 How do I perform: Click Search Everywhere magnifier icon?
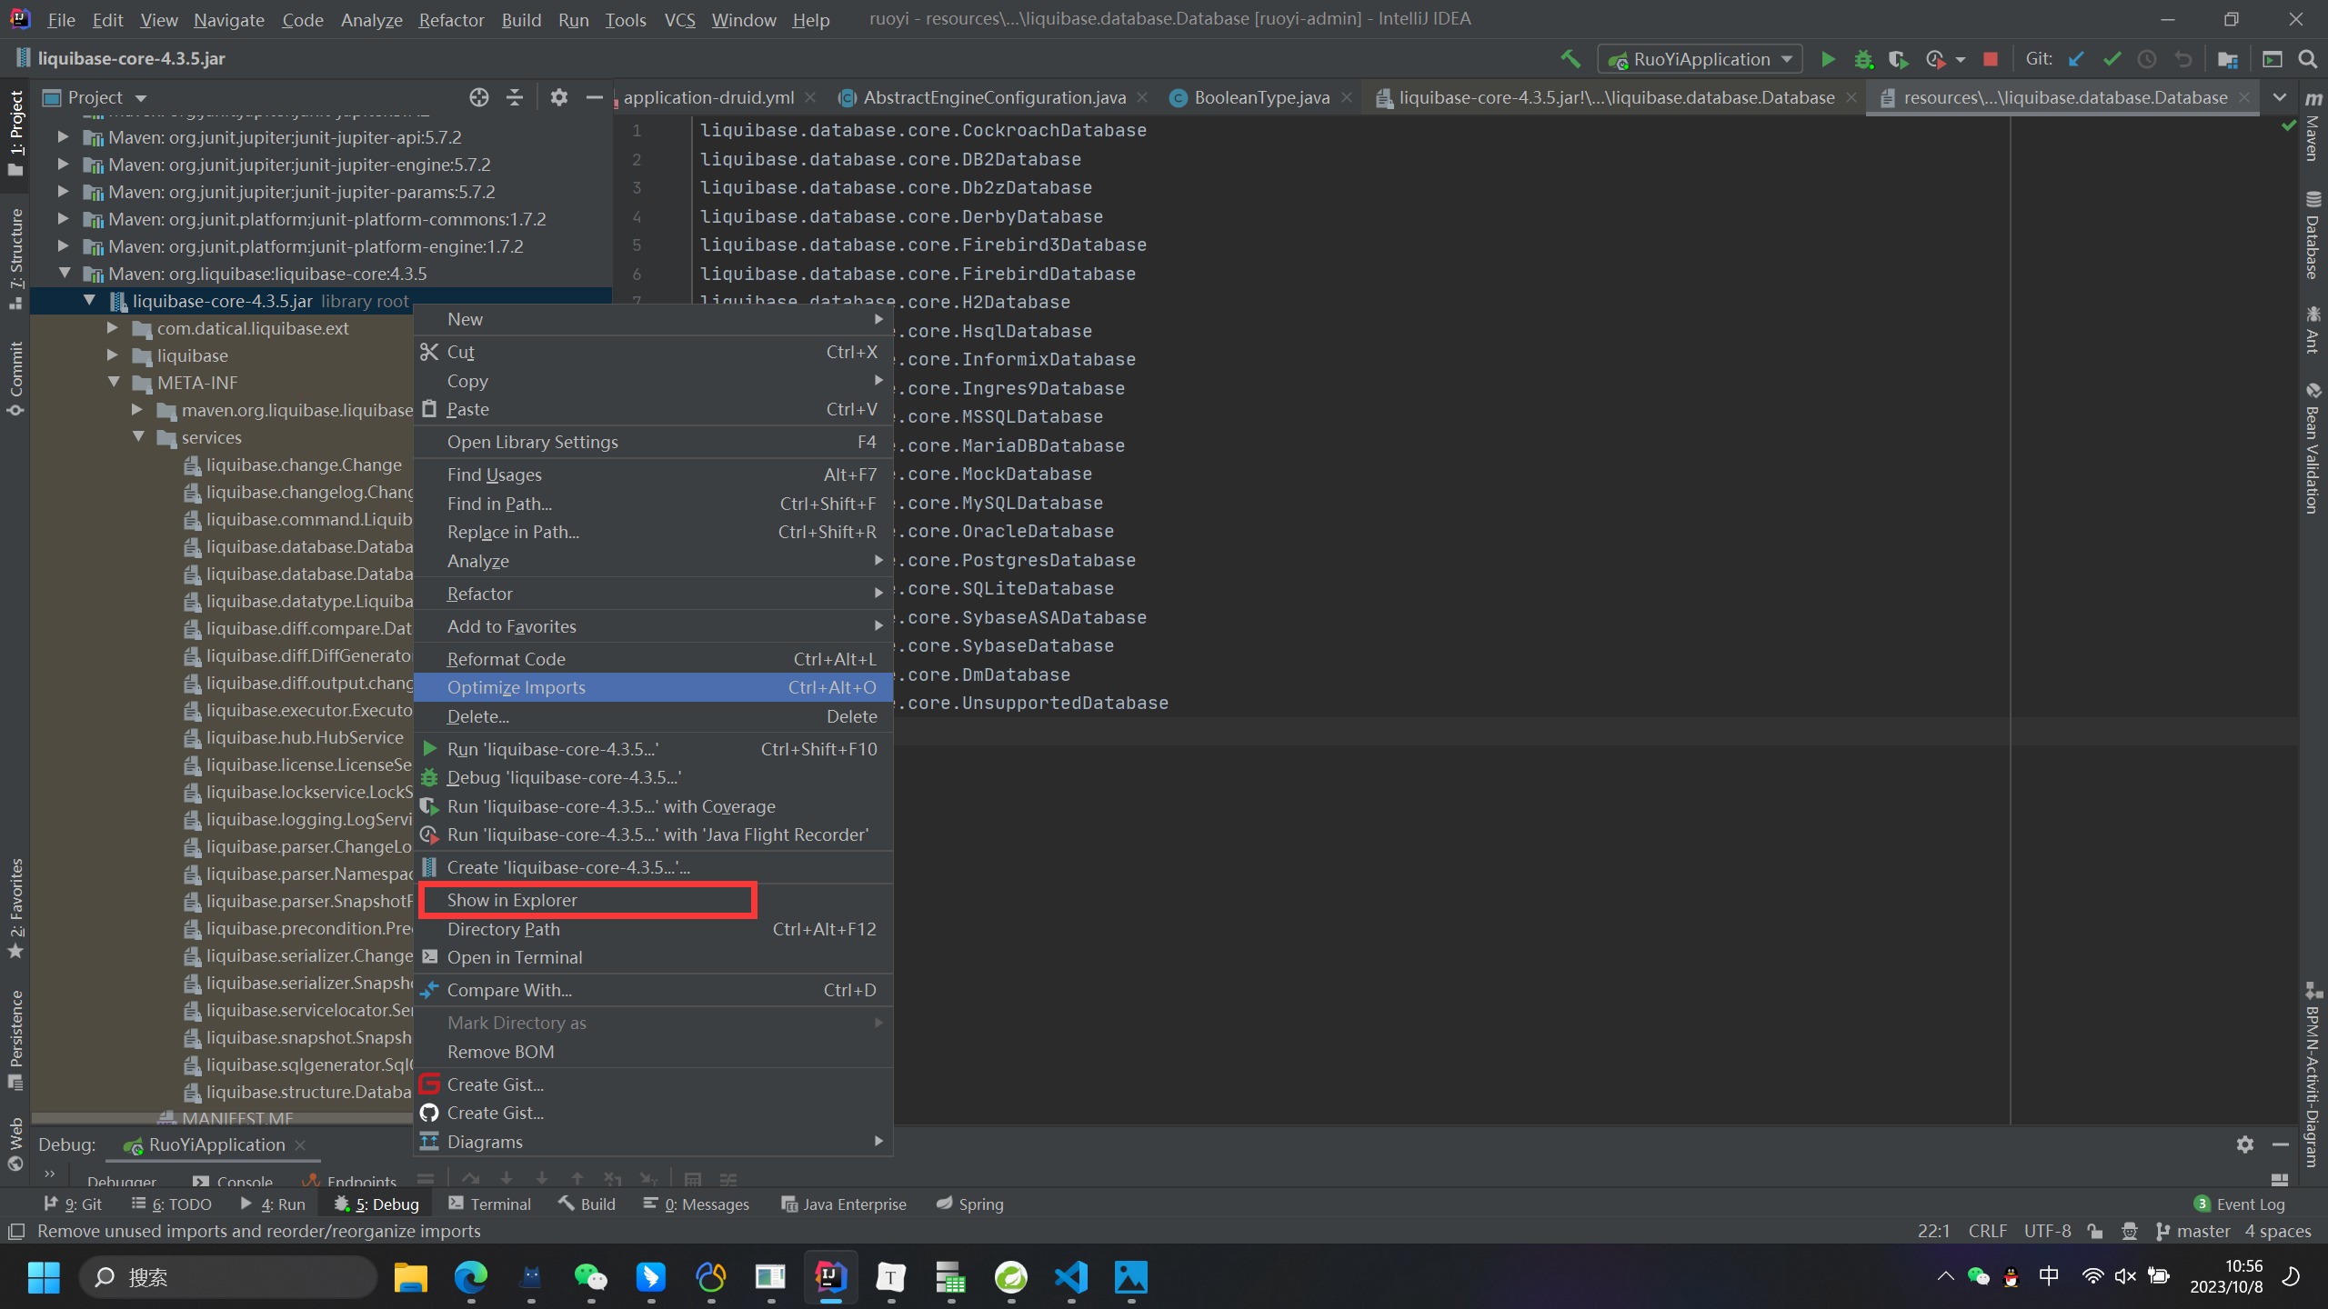click(2307, 59)
